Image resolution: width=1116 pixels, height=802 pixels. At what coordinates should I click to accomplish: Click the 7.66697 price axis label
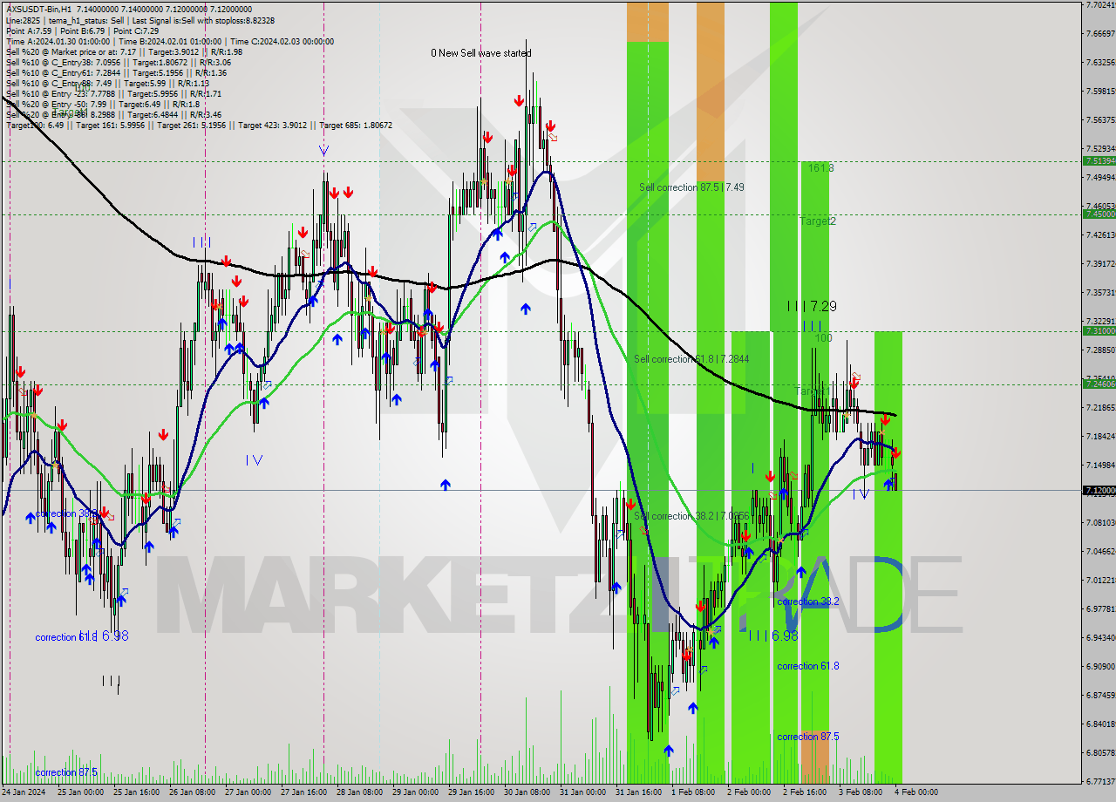point(1099,34)
